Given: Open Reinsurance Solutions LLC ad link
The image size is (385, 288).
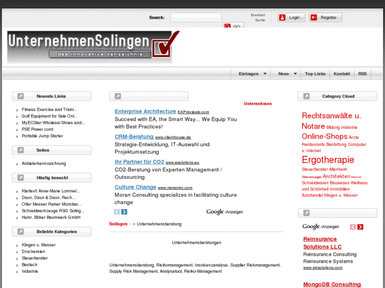Looking at the screenshot, I should click(x=322, y=243).
